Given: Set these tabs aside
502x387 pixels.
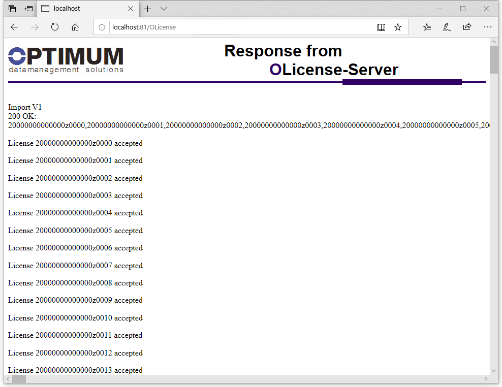Looking at the screenshot, I should (28, 9).
